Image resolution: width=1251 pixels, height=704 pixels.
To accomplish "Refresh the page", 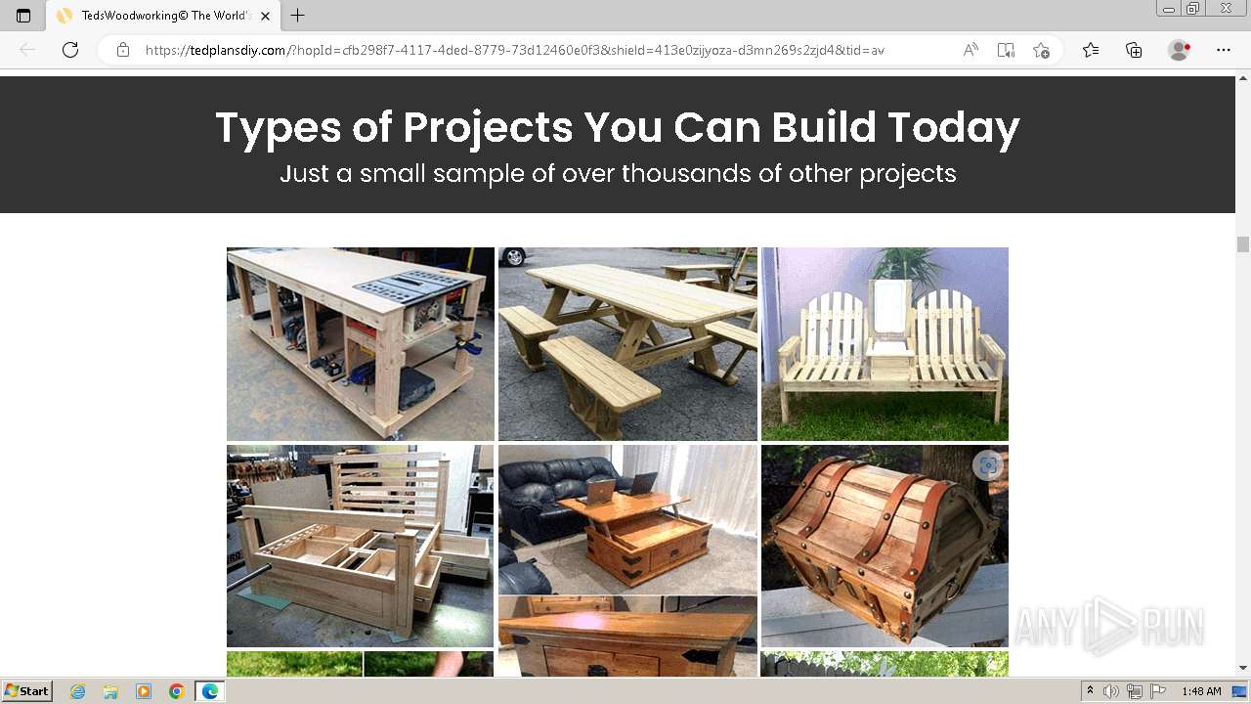I will click(x=70, y=50).
